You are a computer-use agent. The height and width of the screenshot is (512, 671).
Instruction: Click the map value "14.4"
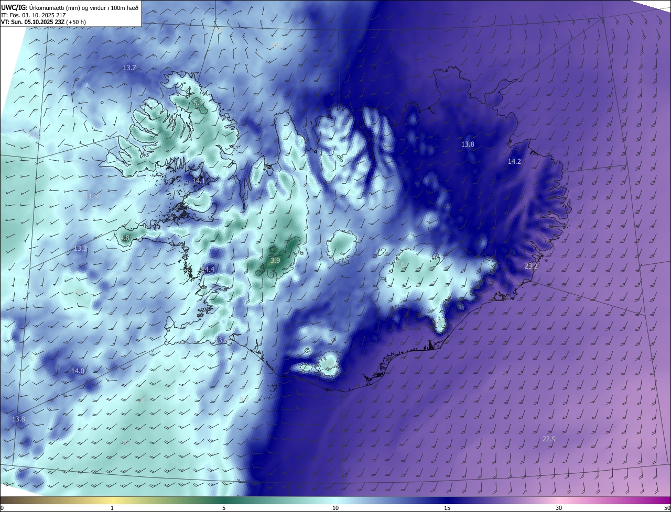(209, 269)
